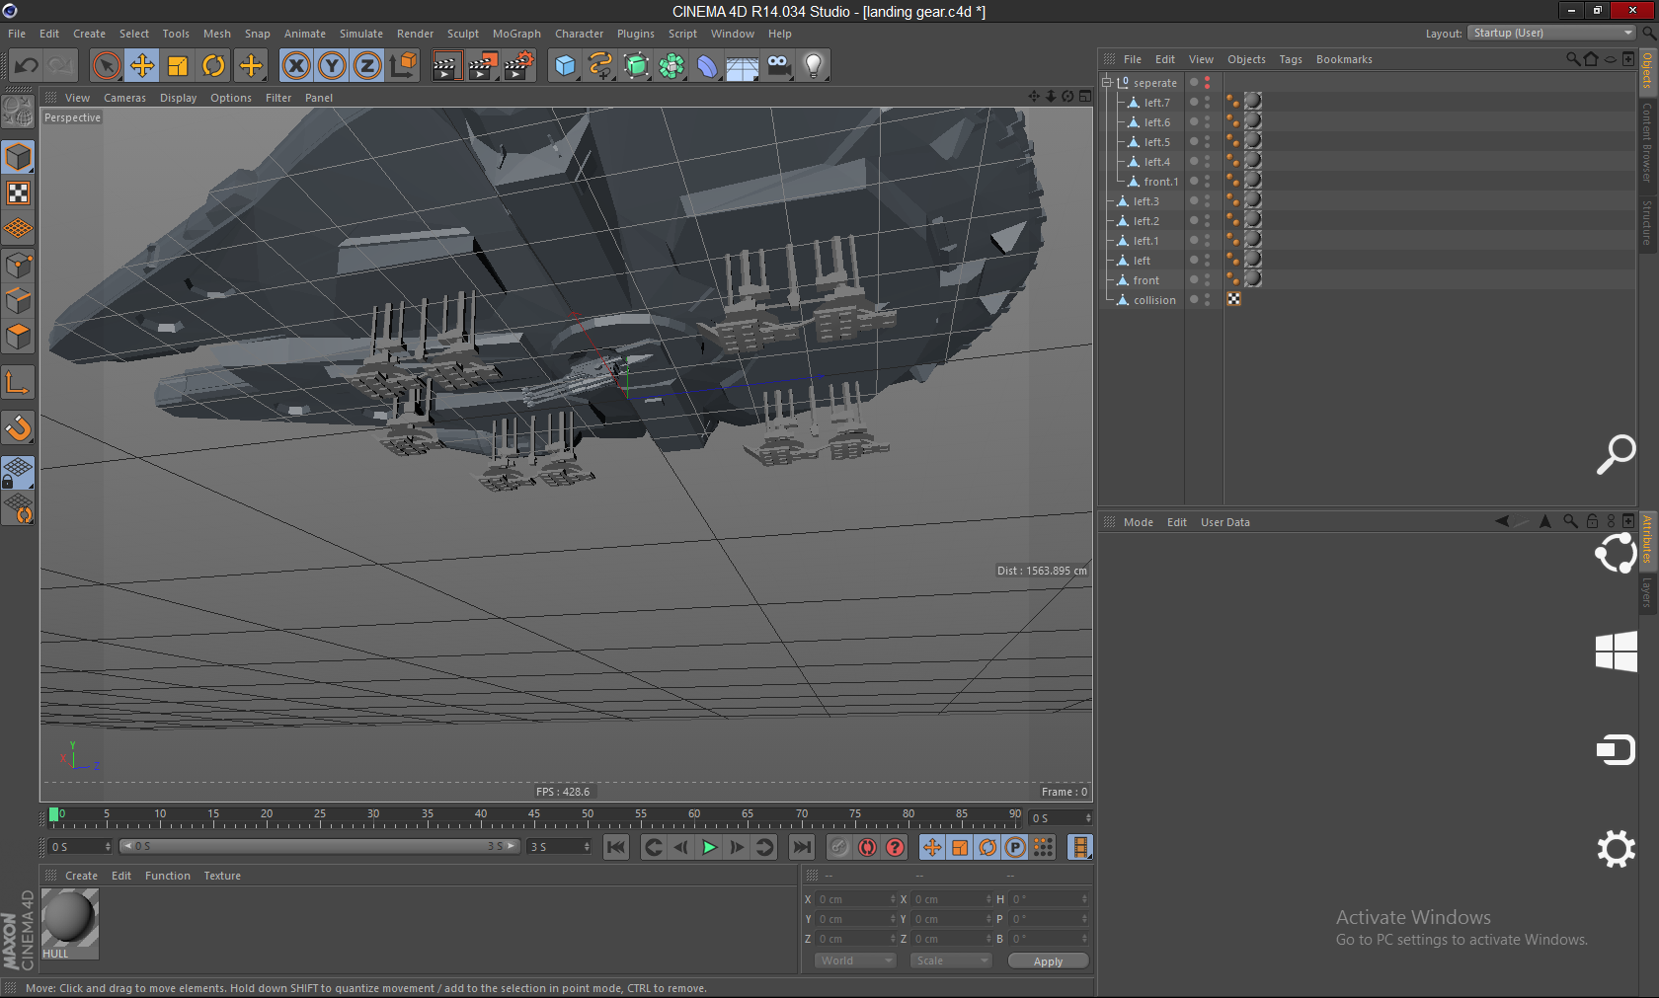Add a Cube primitive object
This screenshot has height=998, width=1659.
coord(565,66)
